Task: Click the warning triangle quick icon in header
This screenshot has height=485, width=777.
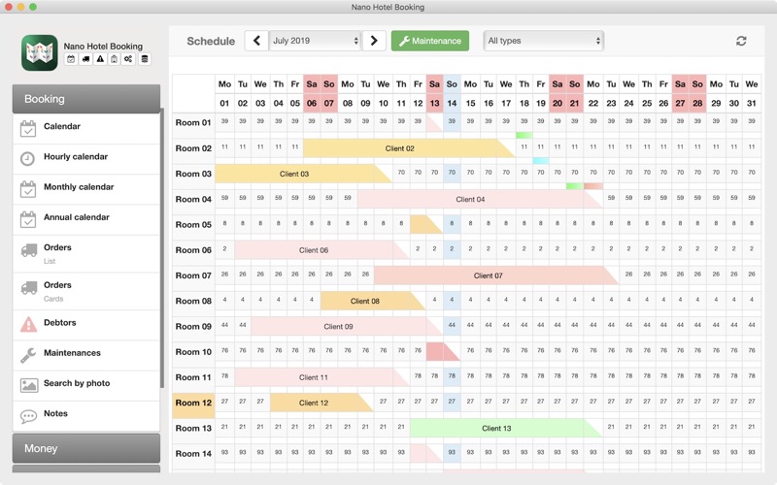Action: [x=100, y=59]
